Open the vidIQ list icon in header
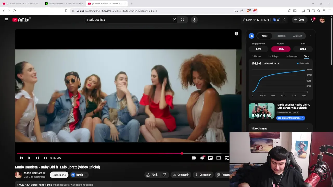The height and width of the screenshot is (187, 333). coord(278,20)
